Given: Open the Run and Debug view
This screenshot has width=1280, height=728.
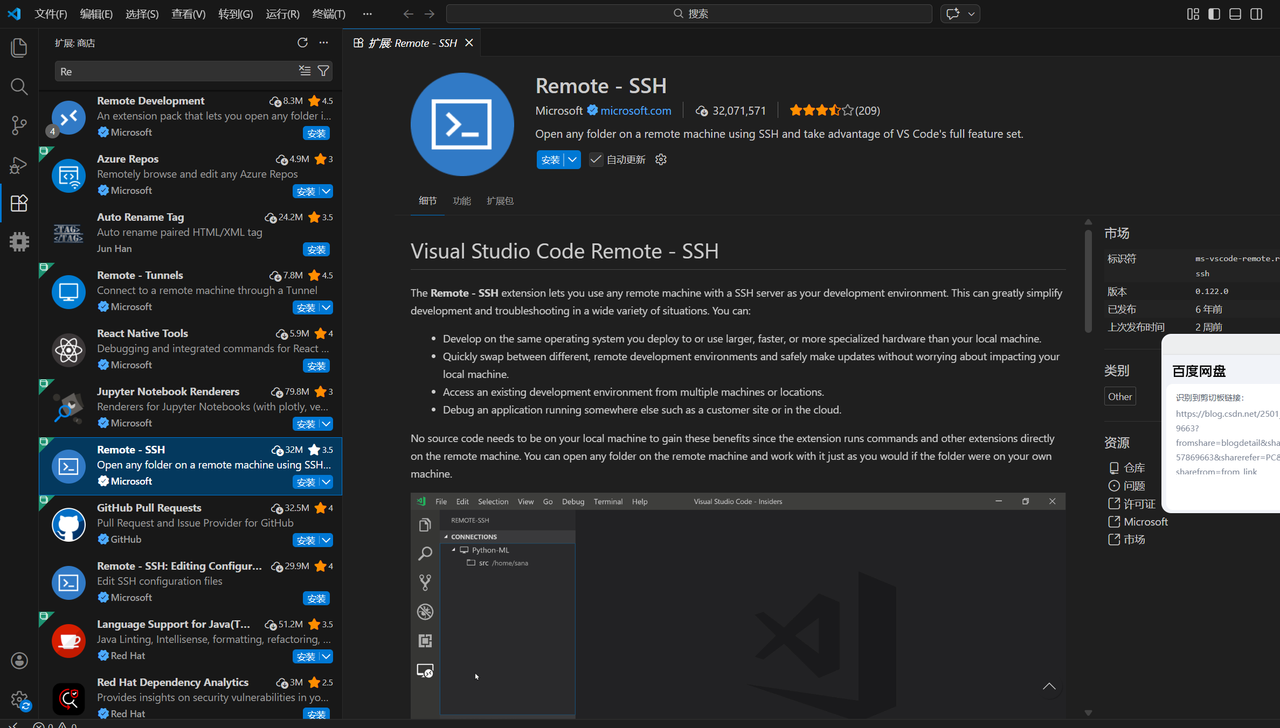Looking at the screenshot, I should 19,164.
